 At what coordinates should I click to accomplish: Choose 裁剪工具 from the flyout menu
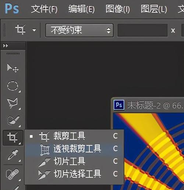point(74,136)
